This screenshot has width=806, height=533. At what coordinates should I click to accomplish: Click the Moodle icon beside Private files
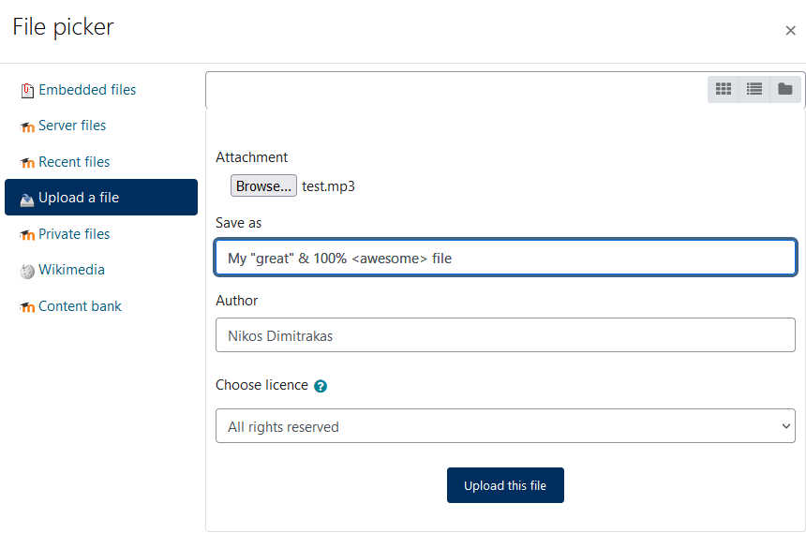(27, 235)
